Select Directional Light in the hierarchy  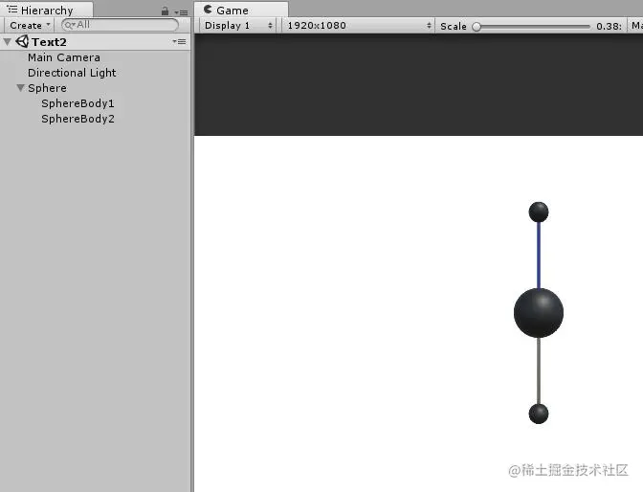(72, 73)
